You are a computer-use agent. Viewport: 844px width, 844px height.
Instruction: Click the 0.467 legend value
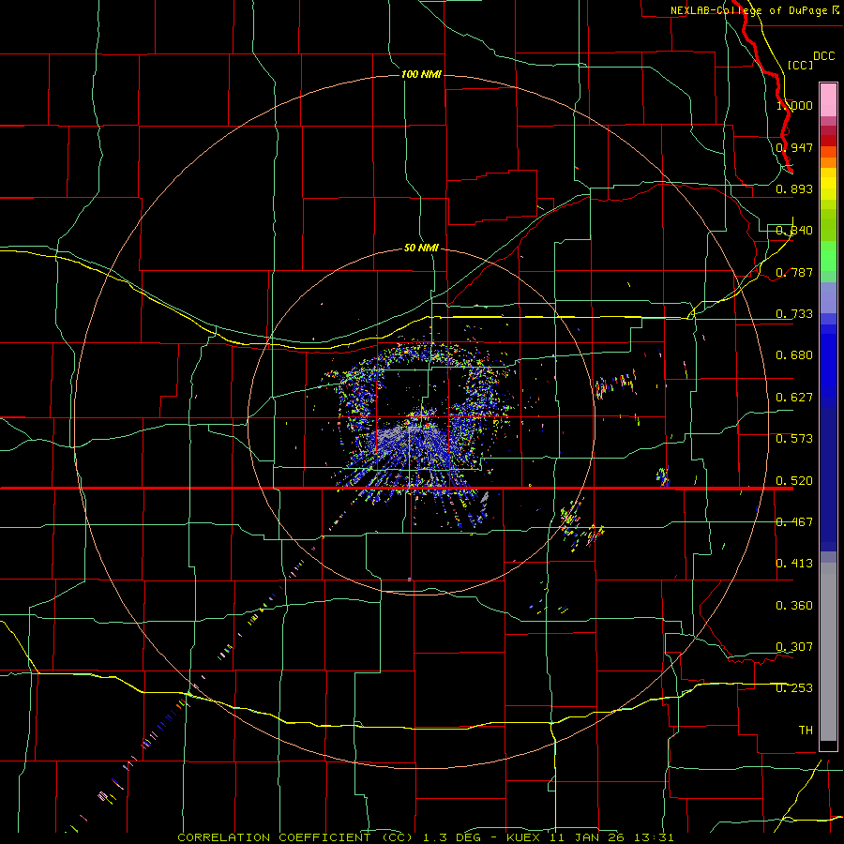794,522
